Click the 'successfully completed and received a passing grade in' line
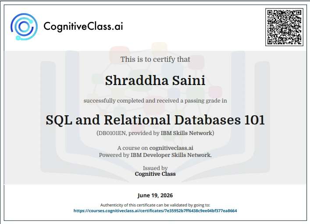Image resolution: width=310 pixels, height=224 pixels. tap(155, 101)
